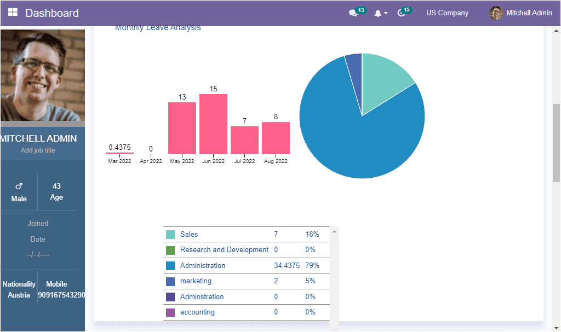
Task: Select accounting in the legend table
Action: coord(197,312)
